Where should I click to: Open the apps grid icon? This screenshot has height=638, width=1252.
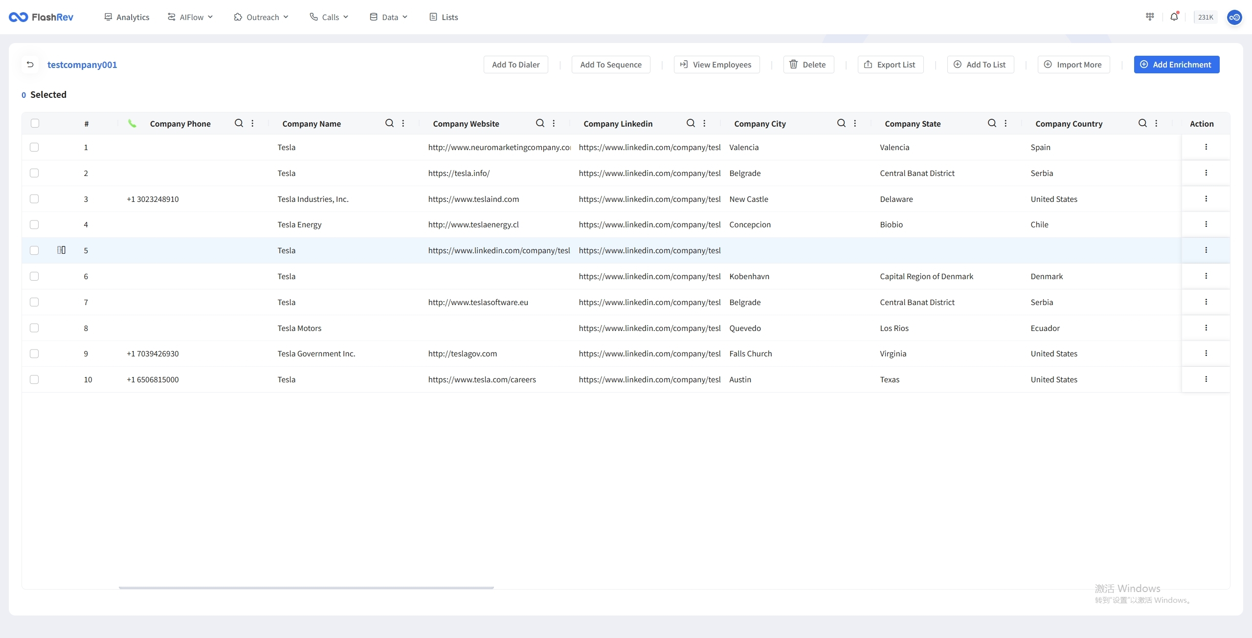[1150, 17]
